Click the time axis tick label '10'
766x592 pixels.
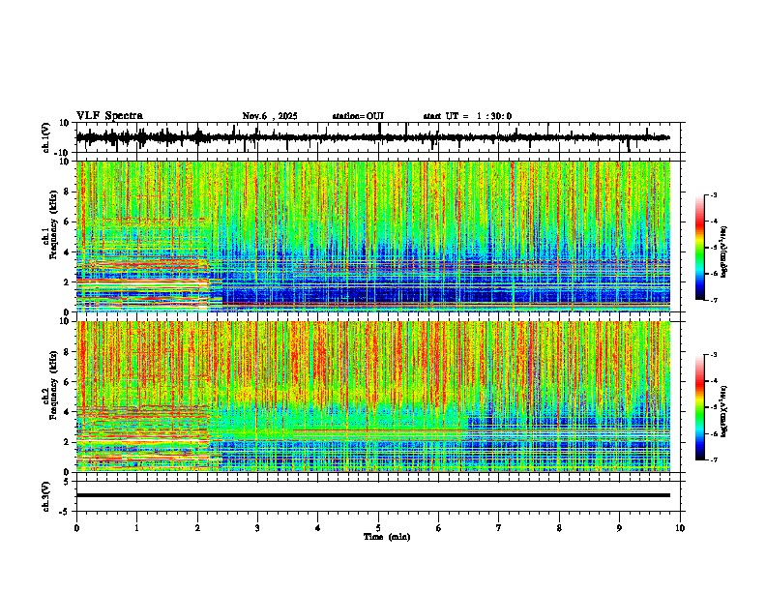tap(680, 528)
